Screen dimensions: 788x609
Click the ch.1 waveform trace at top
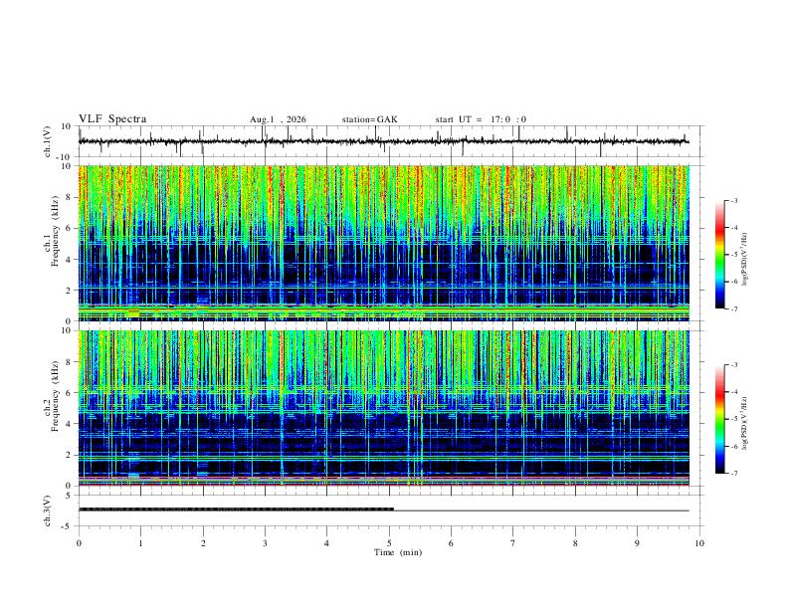coord(383,141)
